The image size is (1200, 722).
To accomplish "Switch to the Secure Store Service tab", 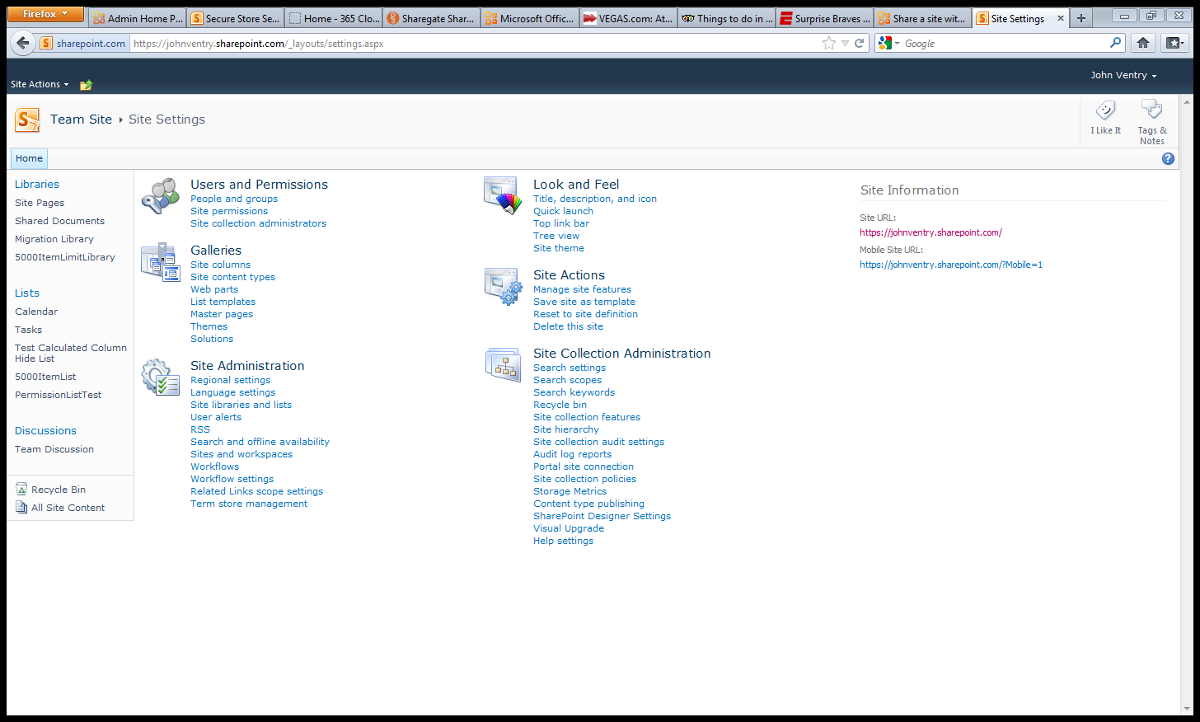I will pos(236,18).
